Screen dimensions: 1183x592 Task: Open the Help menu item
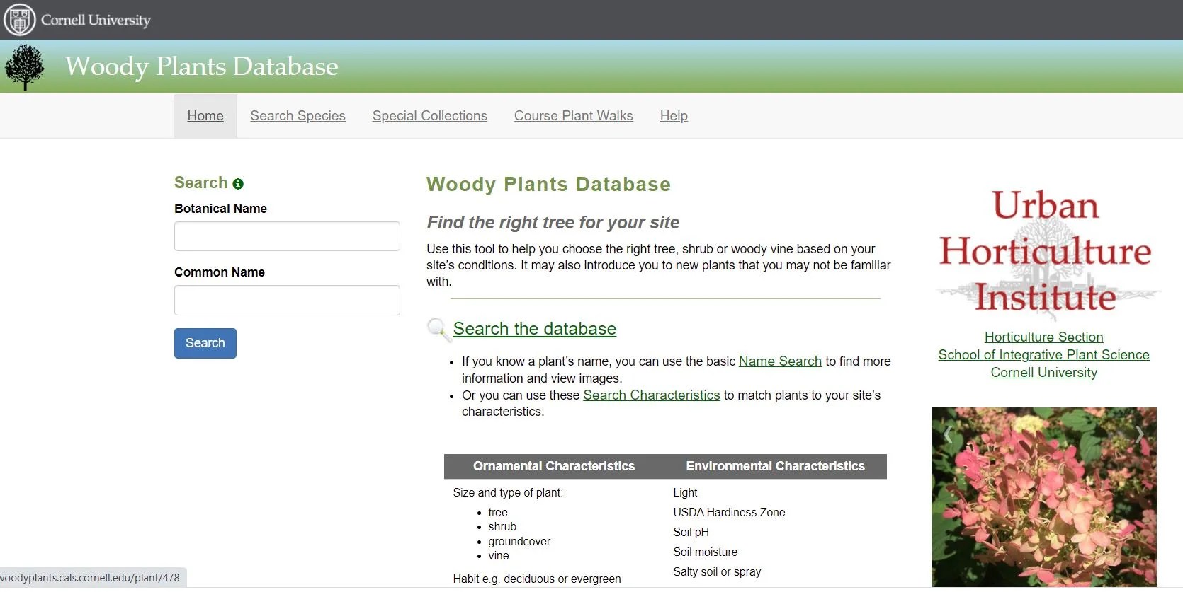[674, 116]
